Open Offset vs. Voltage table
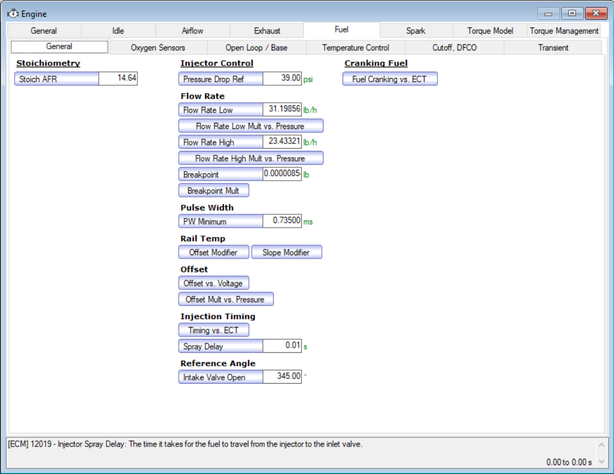614x474 pixels. [x=214, y=283]
